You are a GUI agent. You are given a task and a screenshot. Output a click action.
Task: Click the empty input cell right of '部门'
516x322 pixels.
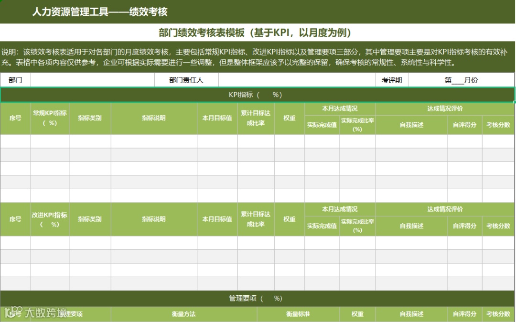(93, 80)
